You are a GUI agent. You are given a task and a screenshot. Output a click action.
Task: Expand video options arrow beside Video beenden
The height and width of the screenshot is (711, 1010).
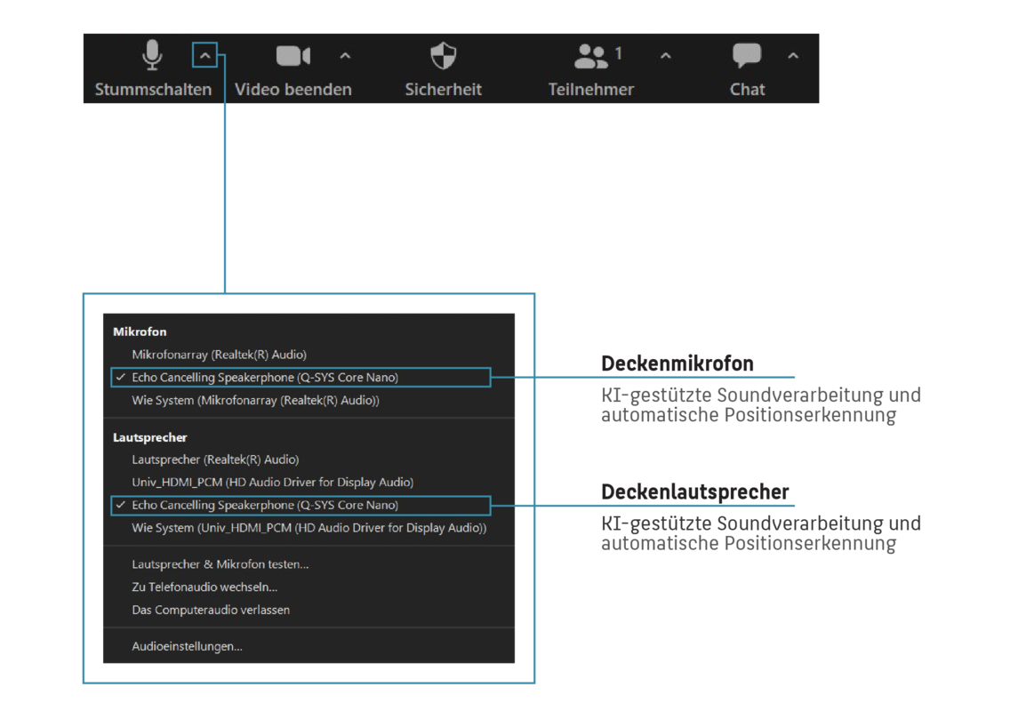pyautogui.click(x=345, y=56)
